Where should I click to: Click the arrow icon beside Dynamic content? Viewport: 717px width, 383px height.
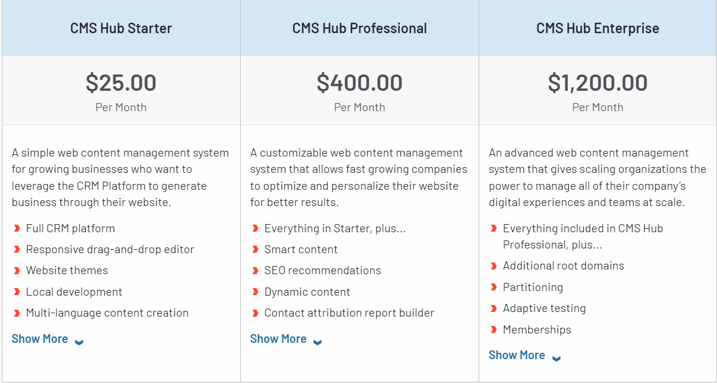pyautogui.click(x=256, y=292)
